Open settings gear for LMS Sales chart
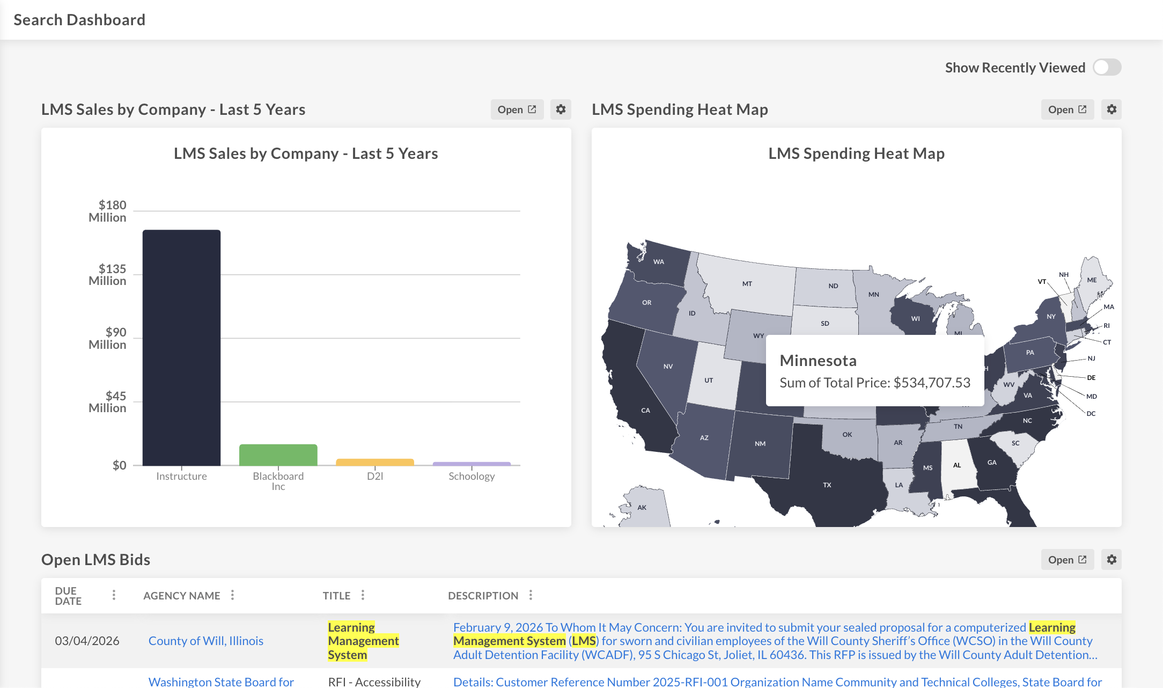Screen dimensions: 1163x688 click(561, 109)
